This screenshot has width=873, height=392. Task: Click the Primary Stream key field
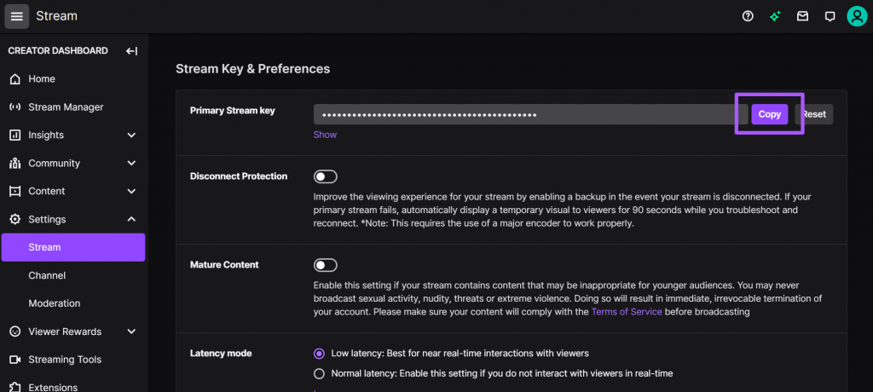530,114
